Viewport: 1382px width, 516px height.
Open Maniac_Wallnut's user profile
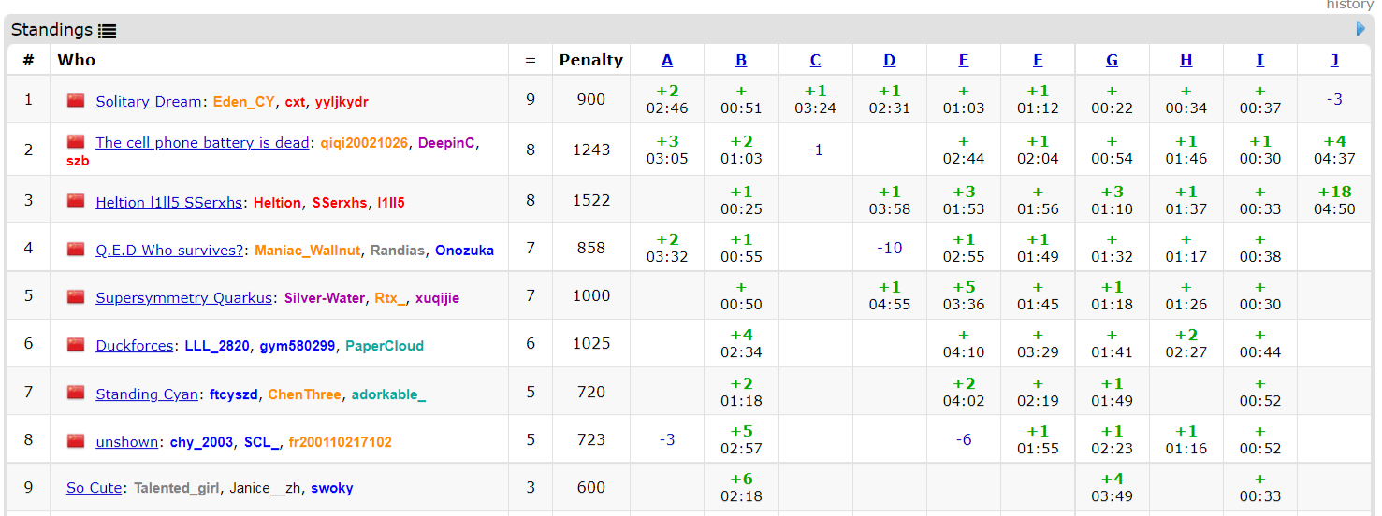307,251
